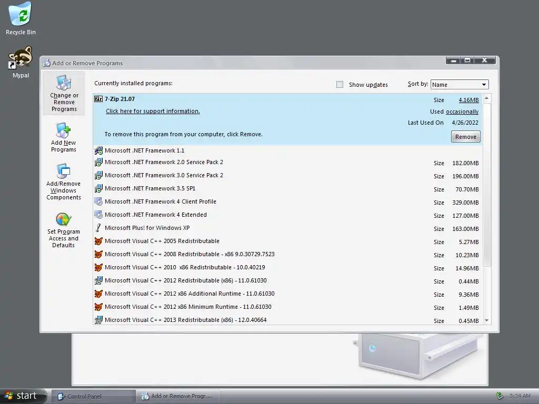The height and width of the screenshot is (404, 539).
Task: Click the 196.00MB size value
Action: (465, 176)
